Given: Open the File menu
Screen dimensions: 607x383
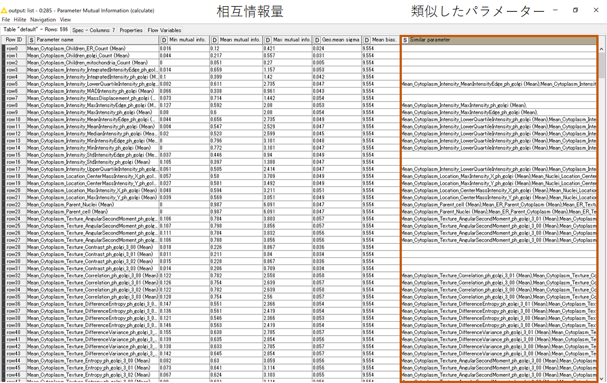Looking at the screenshot, I should 6,20.
